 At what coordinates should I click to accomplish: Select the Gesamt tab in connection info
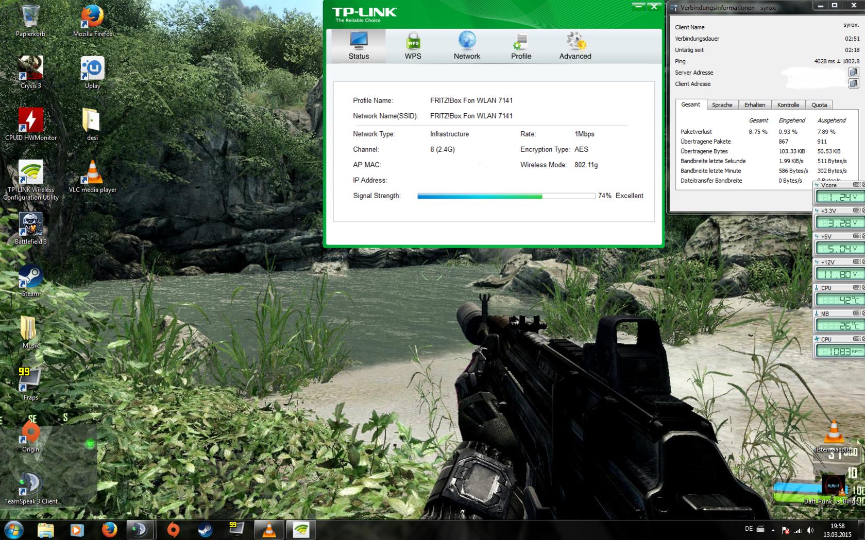pyautogui.click(x=690, y=104)
